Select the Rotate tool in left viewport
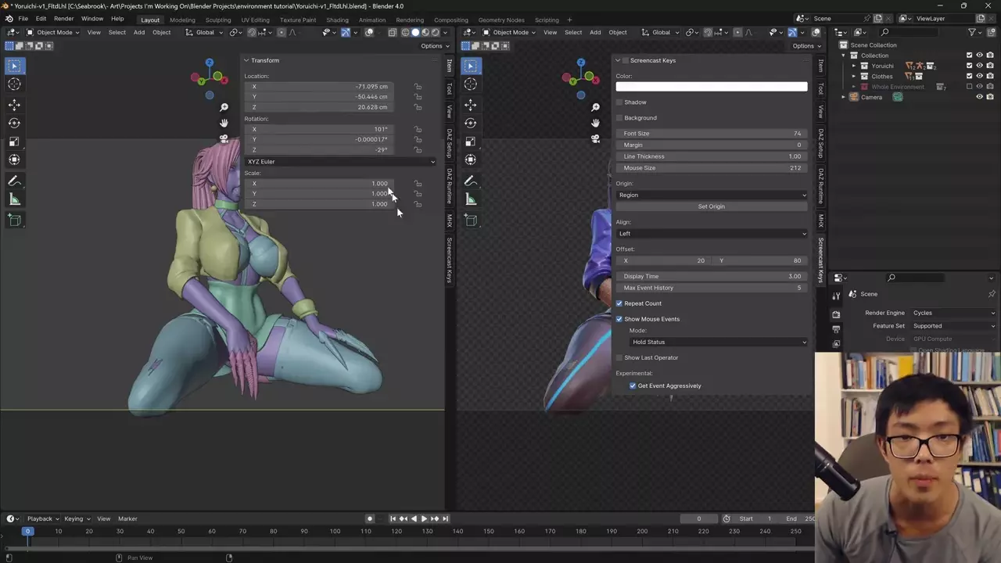 click(x=14, y=124)
